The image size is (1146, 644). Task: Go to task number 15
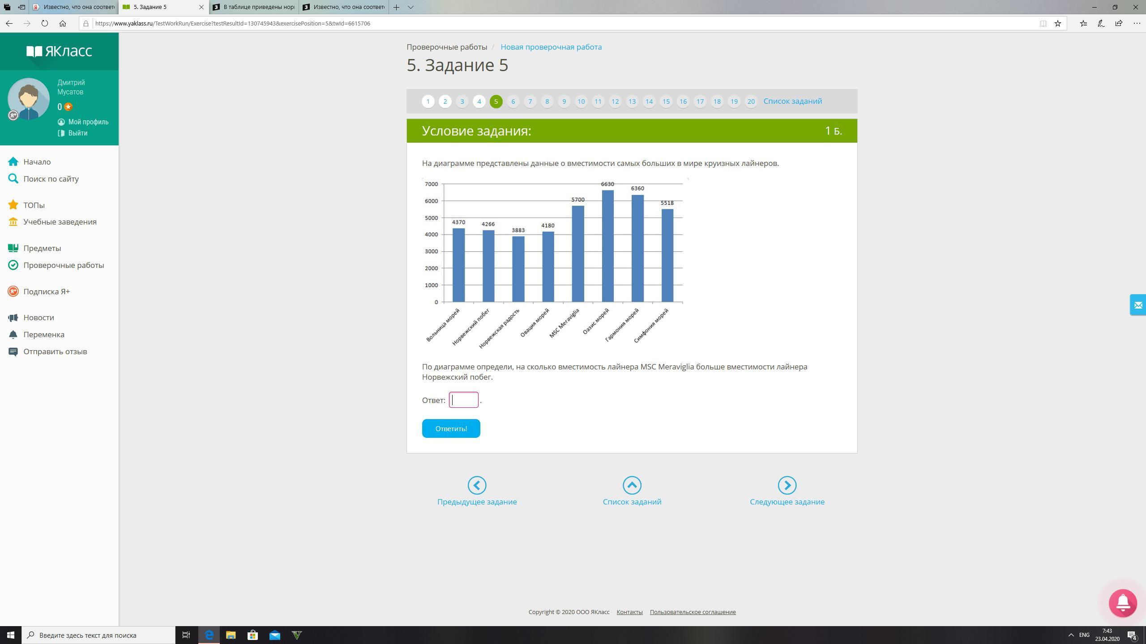point(666,102)
